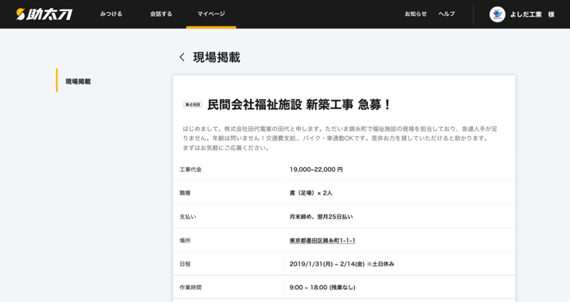Click the 助太刀 logo
The image size is (570, 302).
click(44, 14)
